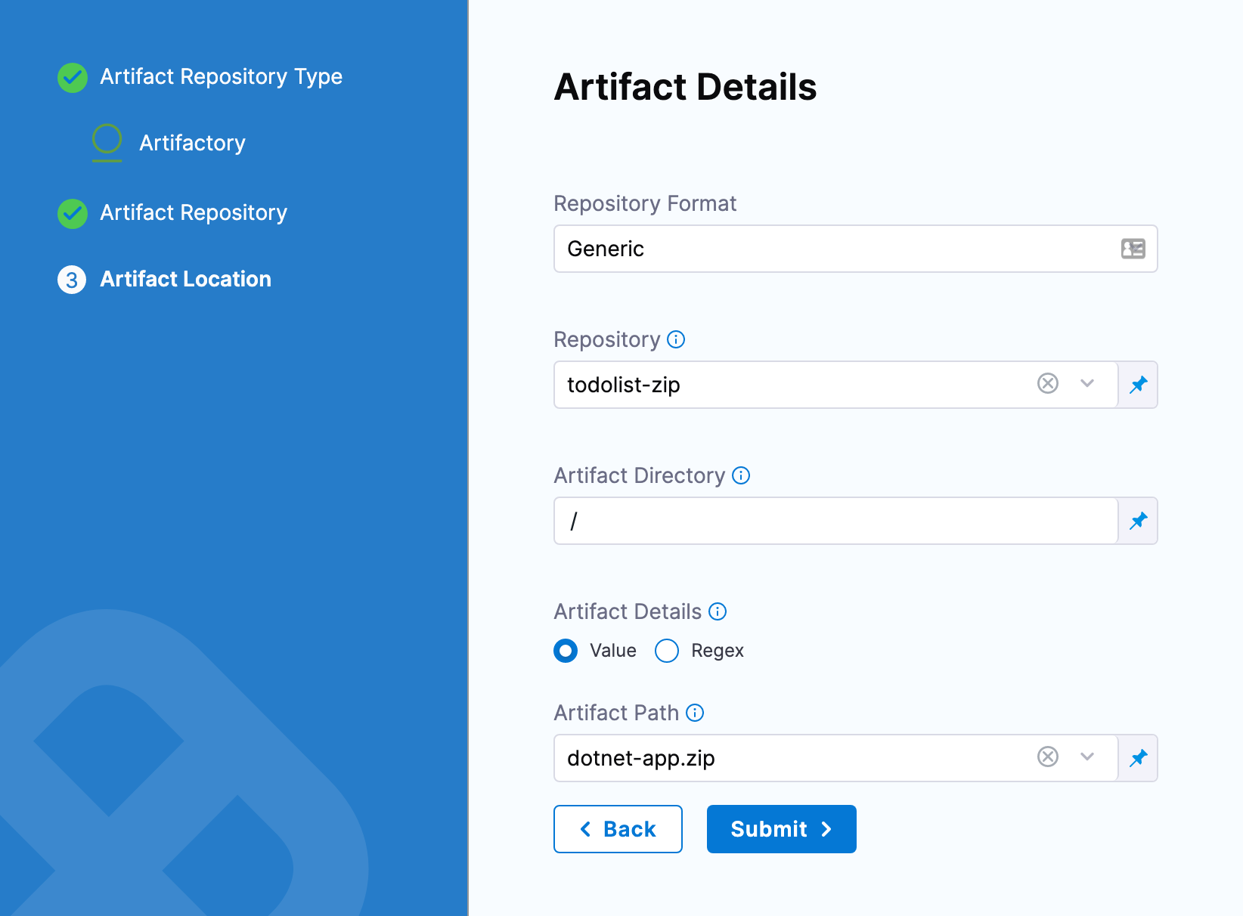Image resolution: width=1243 pixels, height=916 pixels.
Task: Expand the Repository dropdown chevron
Action: tap(1087, 384)
